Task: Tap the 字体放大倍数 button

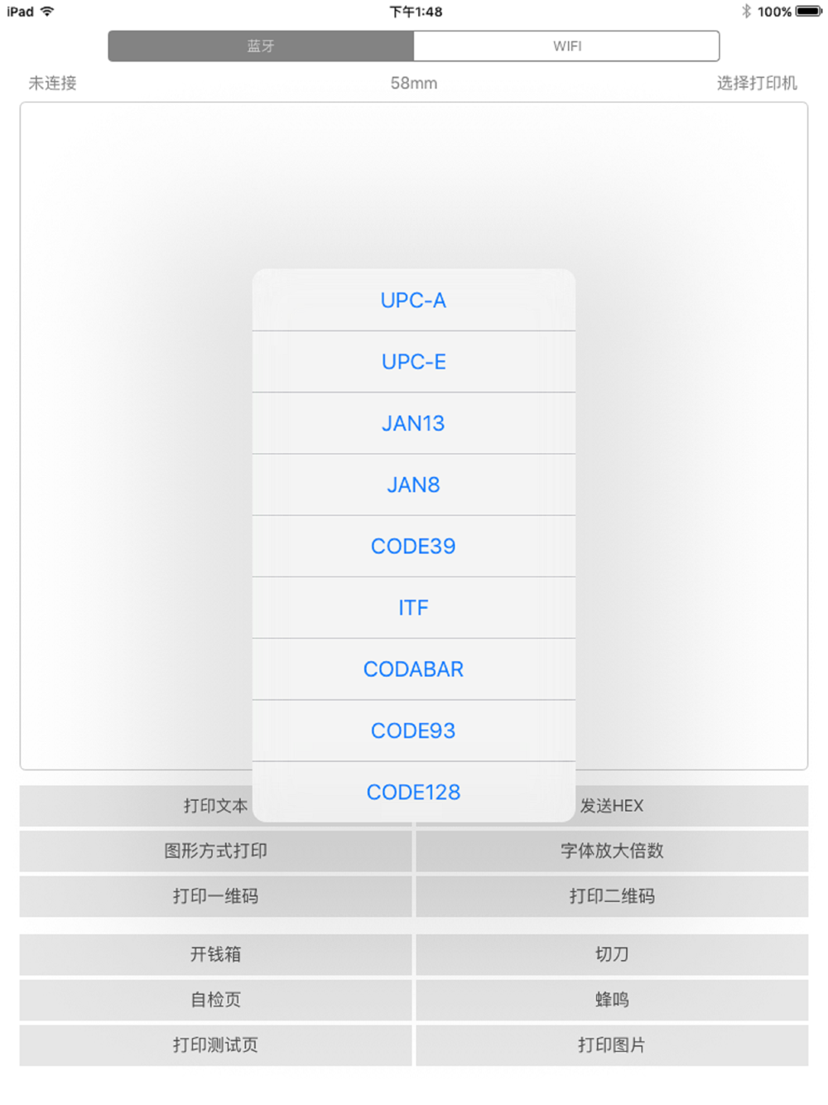Action: (612, 851)
